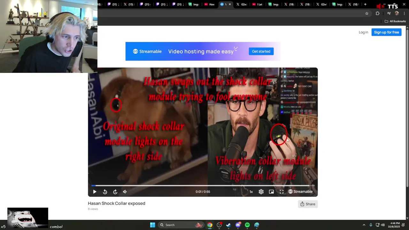Image resolution: width=409 pixels, height=230 pixels.
Task: Click the 0:01 / 0:55 time display
Action: [203, 192]
